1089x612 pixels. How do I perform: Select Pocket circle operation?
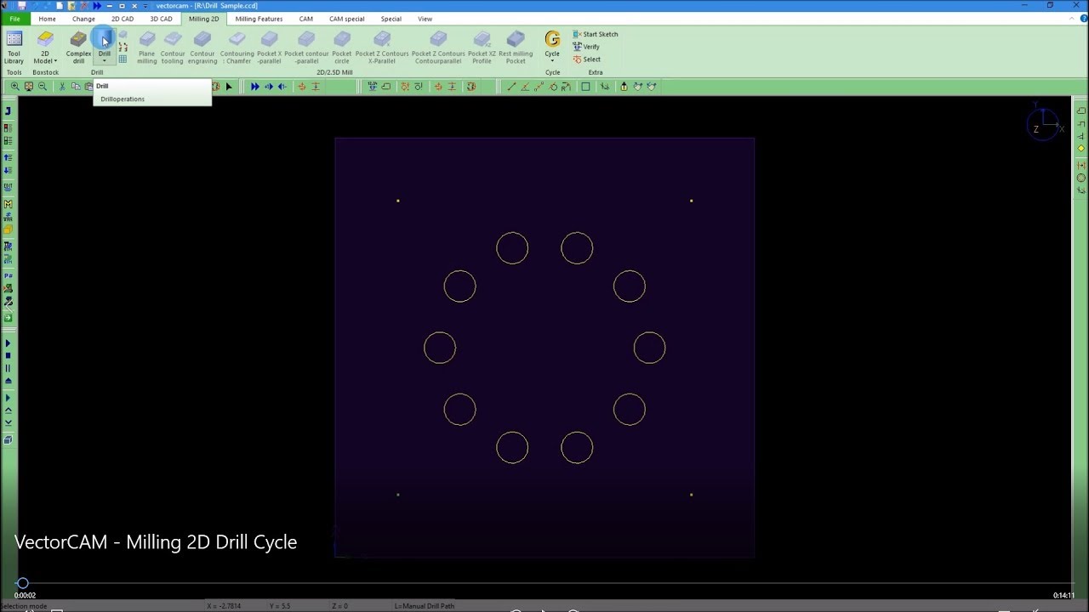tap(342, 48)
